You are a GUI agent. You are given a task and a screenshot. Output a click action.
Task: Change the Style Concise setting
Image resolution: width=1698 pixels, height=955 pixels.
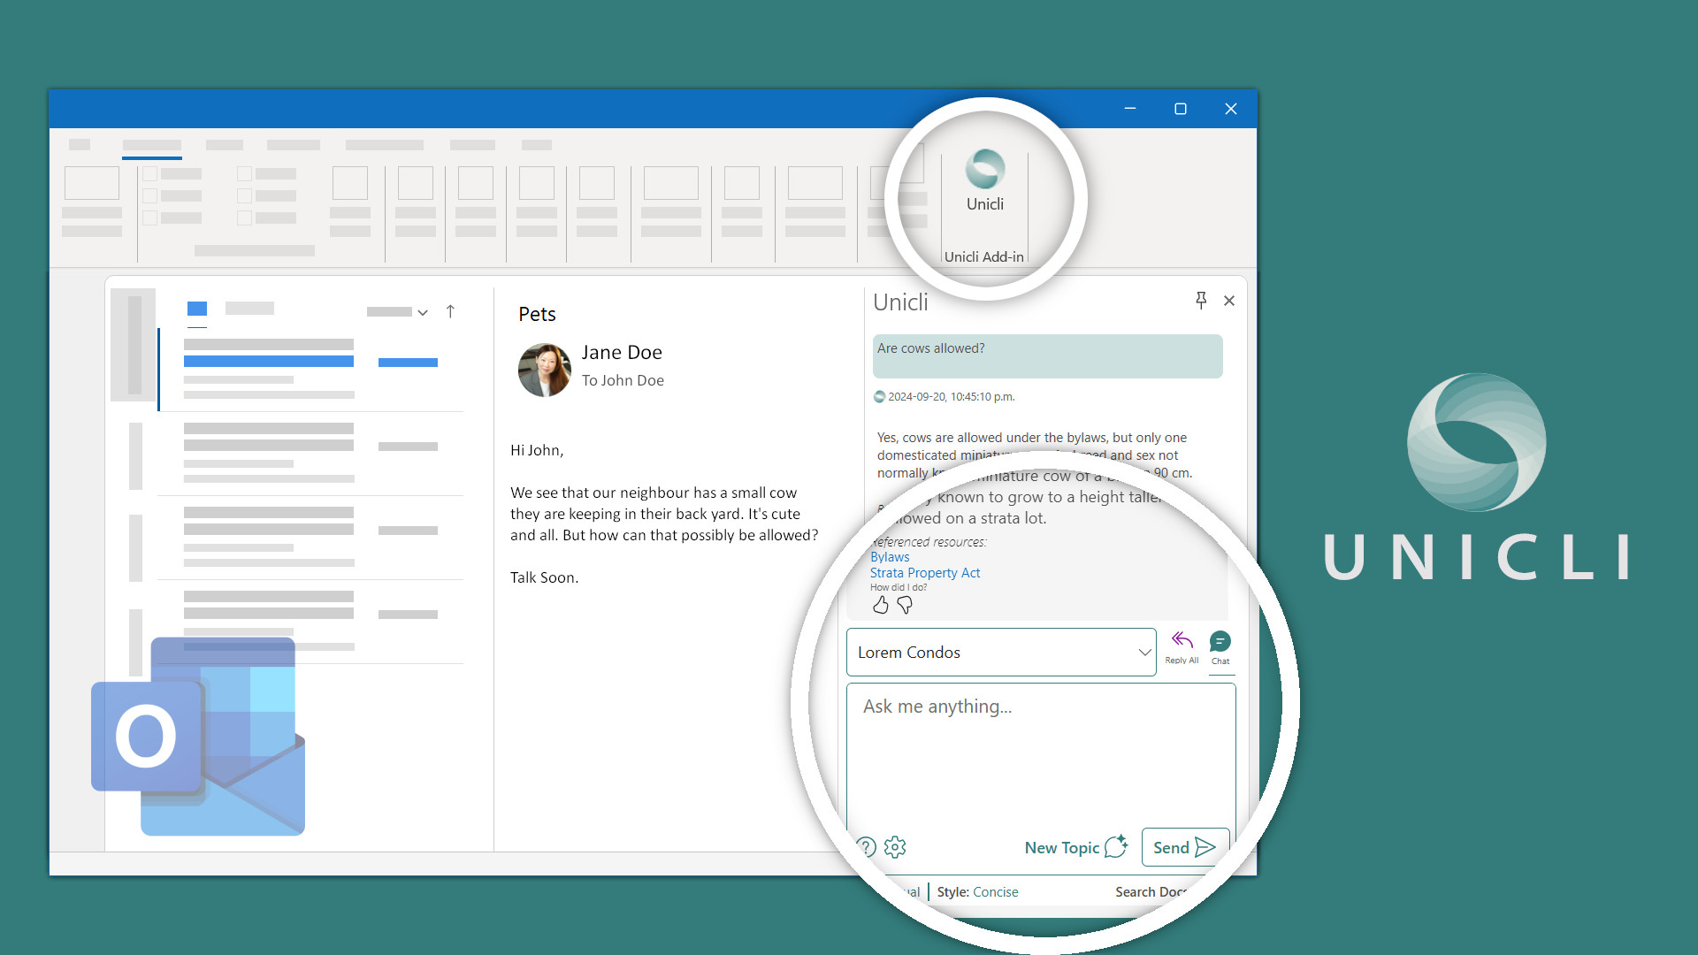point(995,891)
